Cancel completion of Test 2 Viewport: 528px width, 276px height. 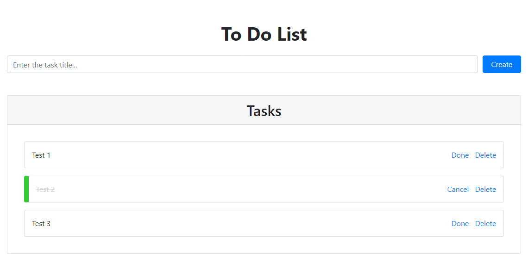pos(458,189)
